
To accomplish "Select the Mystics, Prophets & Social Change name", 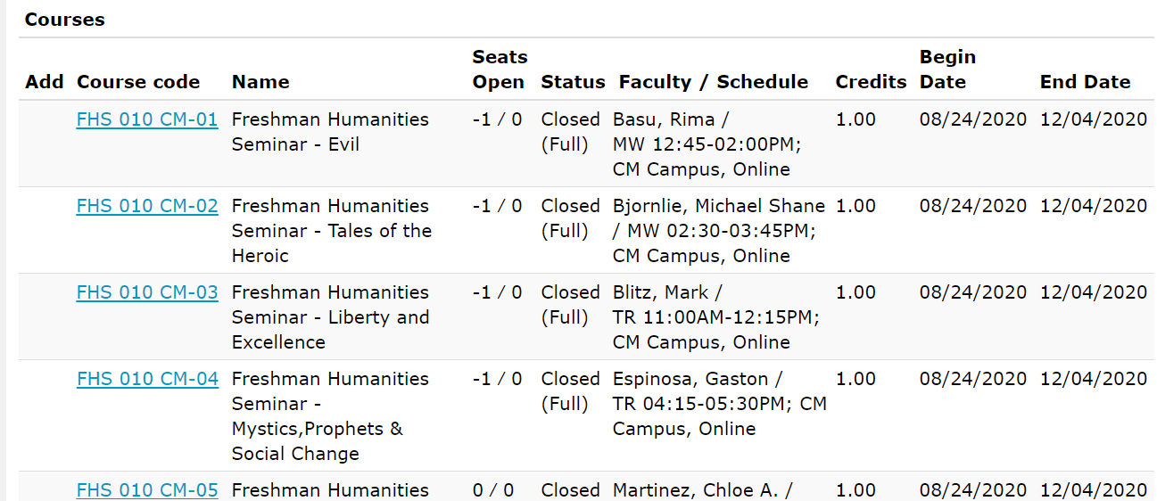I will (330, 416).
